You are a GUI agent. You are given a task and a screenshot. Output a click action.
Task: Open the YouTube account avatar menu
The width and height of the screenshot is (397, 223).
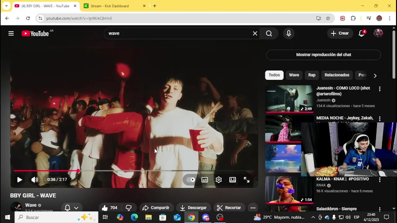click(x=378, y=33)
